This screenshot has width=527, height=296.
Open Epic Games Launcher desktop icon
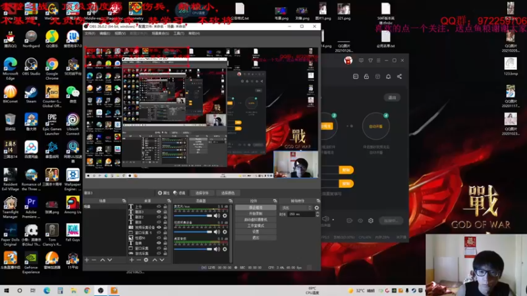pyautogui.click(x=52, y=123)
